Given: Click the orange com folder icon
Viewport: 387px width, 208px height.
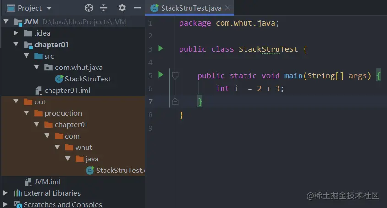Looking at the screenshot, I should (x=59, y=136).
